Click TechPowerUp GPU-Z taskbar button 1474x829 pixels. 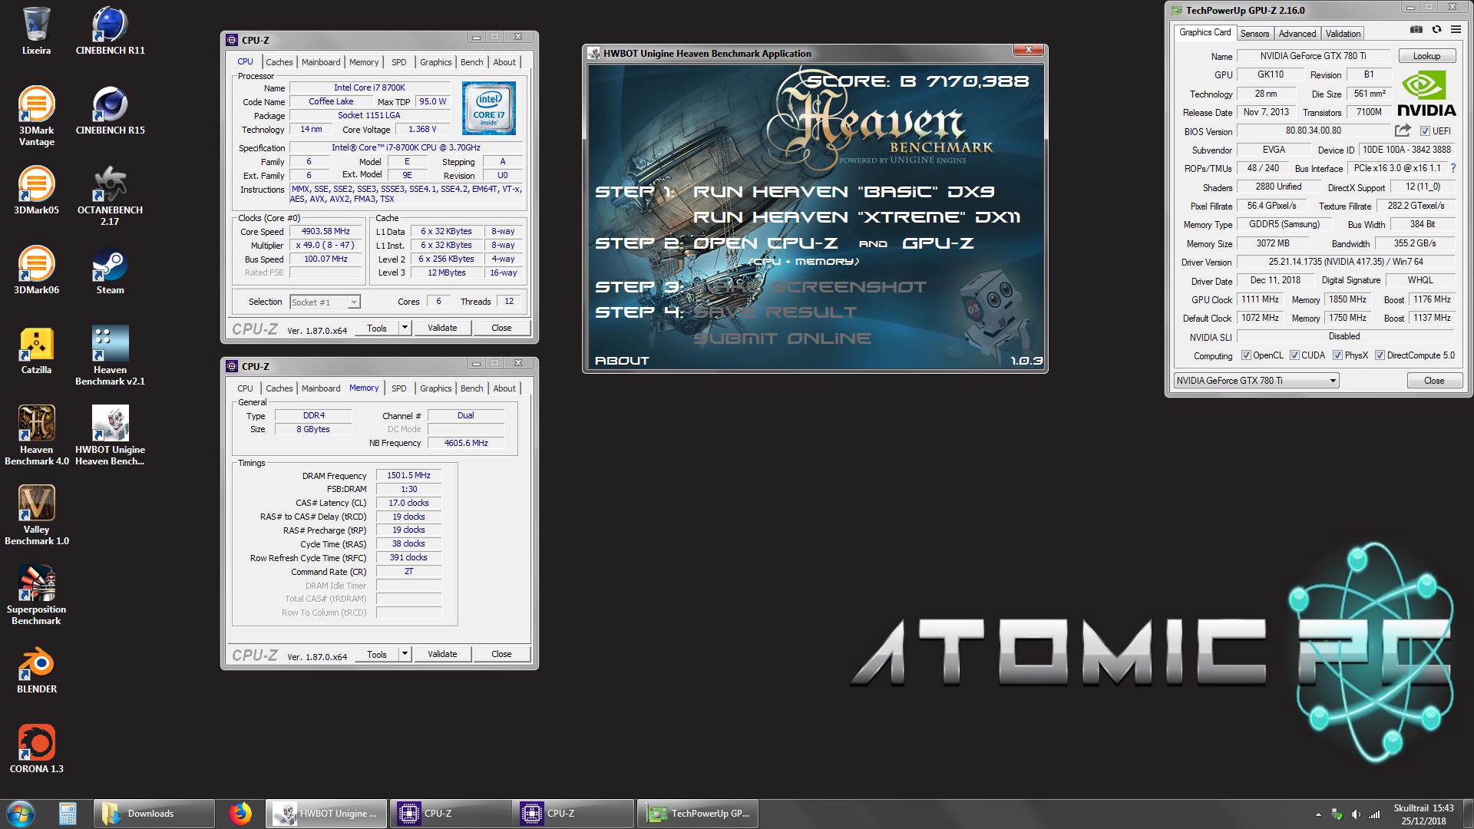(x=698, y=814)
